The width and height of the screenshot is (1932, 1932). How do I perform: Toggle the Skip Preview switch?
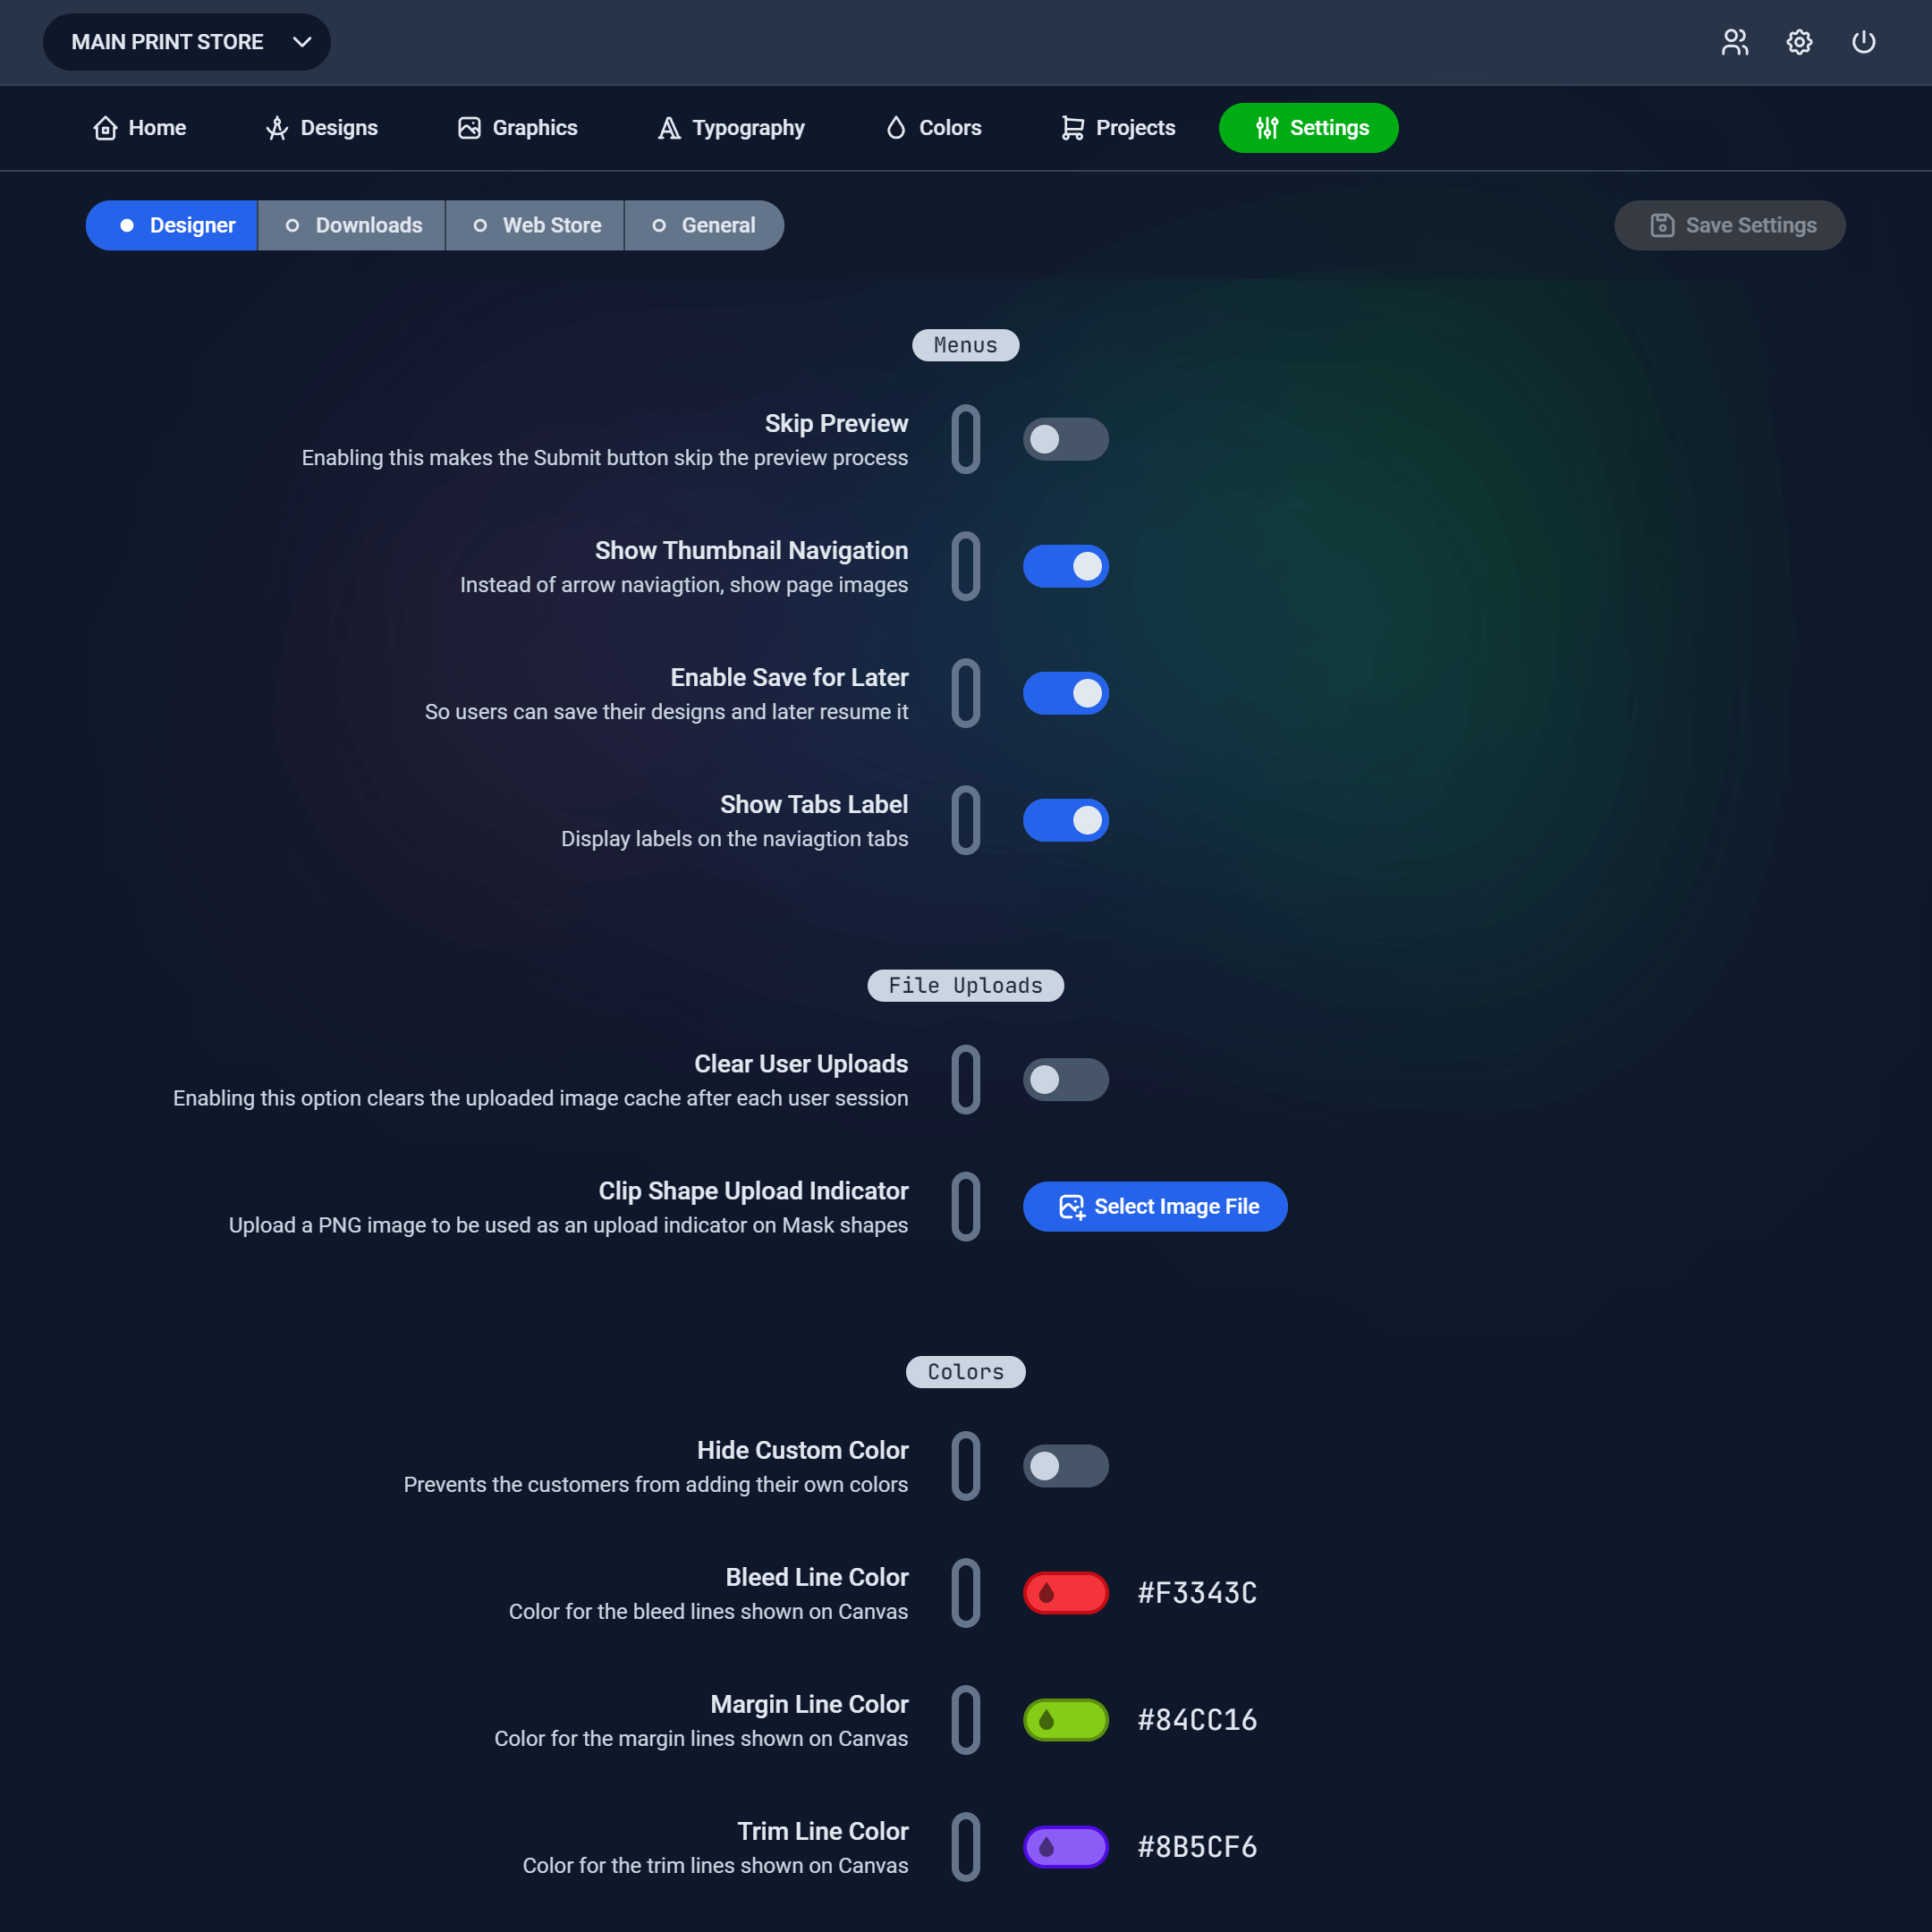coord(1065,439)
